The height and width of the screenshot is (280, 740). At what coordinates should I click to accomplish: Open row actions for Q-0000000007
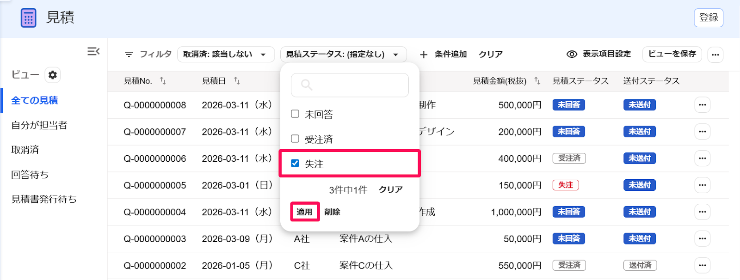703,132
